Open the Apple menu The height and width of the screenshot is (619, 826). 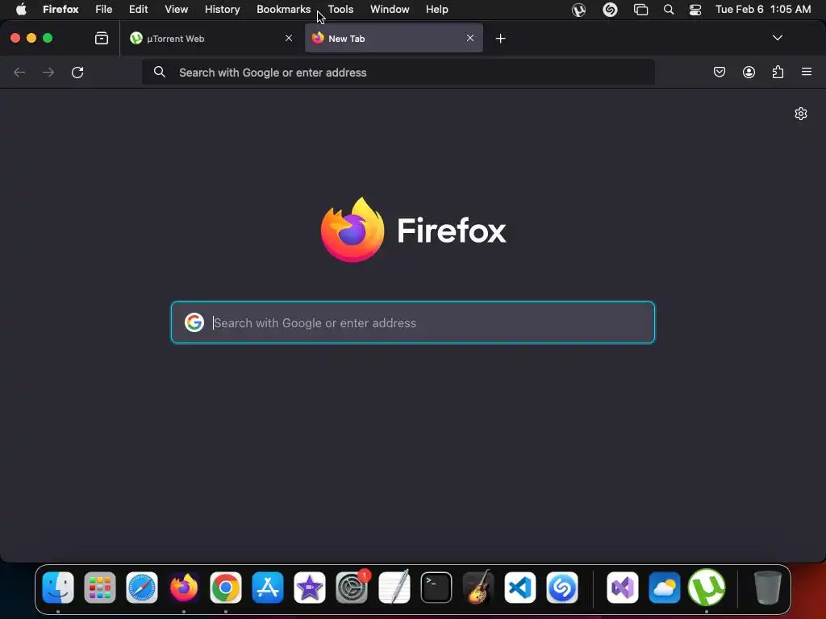[21, 10]
